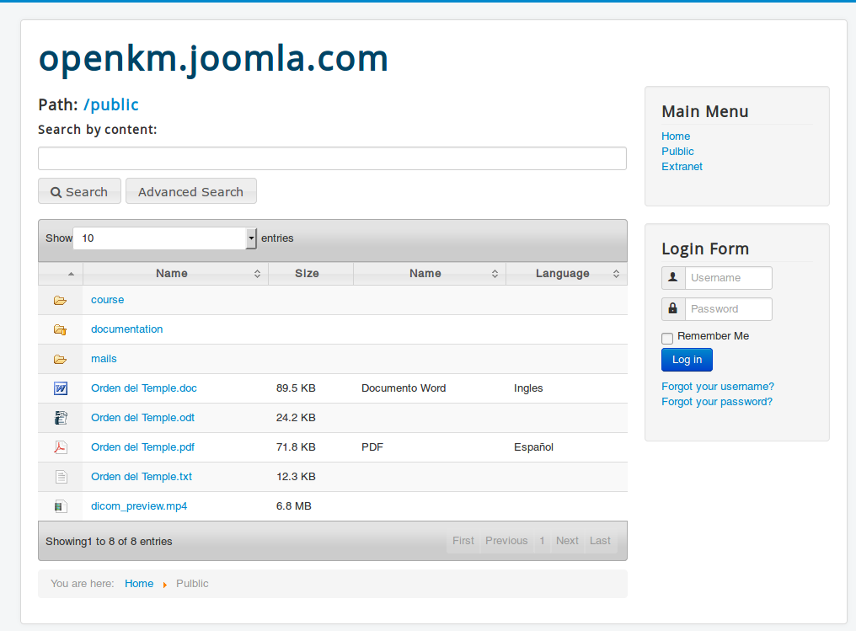This screenshot has height=631, width=856.
Task: Click Home in the breadcrumb
Action: click(x=139, y=584)
